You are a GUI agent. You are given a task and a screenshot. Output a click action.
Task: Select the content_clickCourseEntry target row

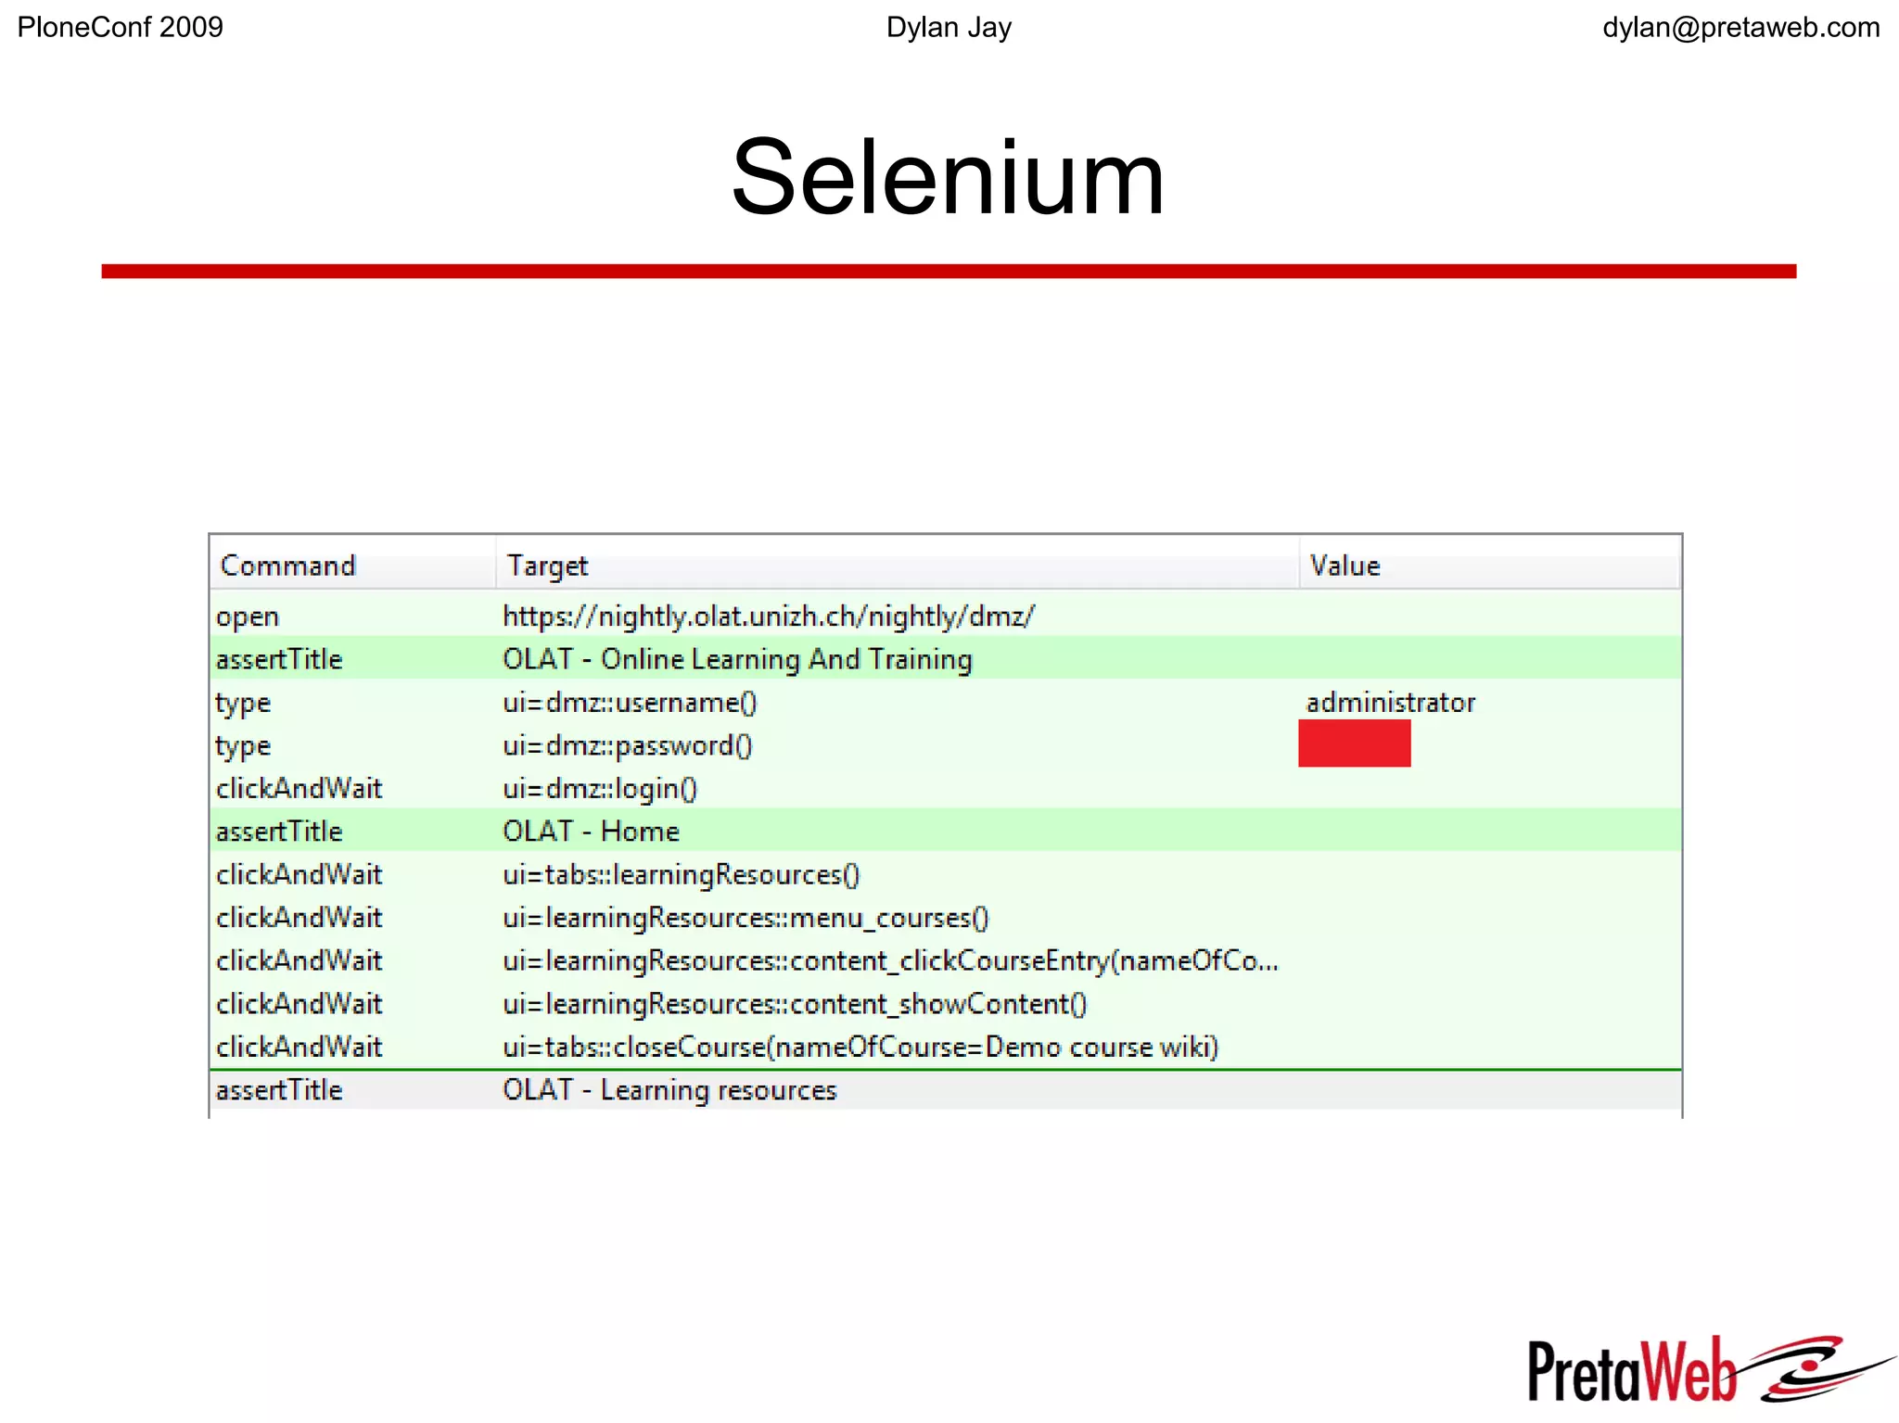pos(890,961)
